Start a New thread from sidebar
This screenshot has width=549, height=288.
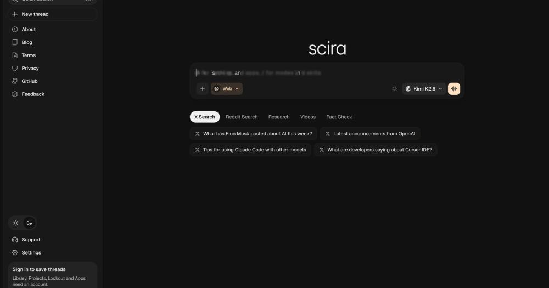click(52, 14)
